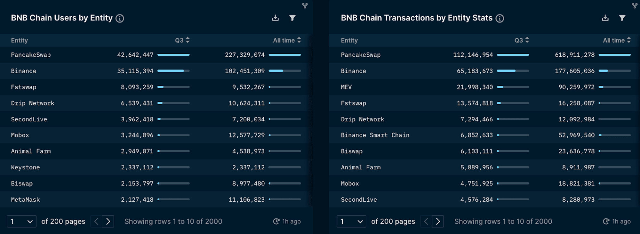Select Animal Farm row in Users table
This screenshot has height=234, width=640.
point(156,151)
